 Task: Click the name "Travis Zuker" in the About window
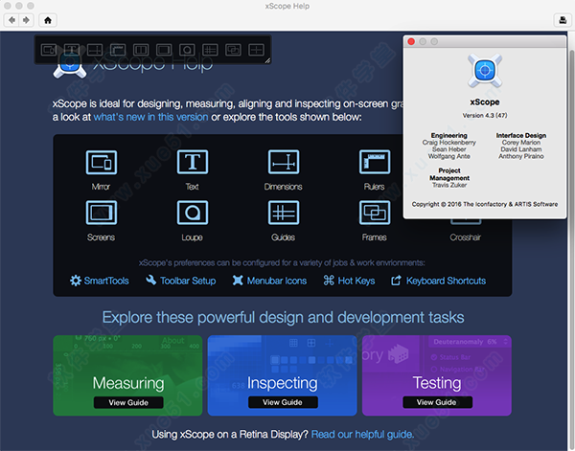pos(449,185)
